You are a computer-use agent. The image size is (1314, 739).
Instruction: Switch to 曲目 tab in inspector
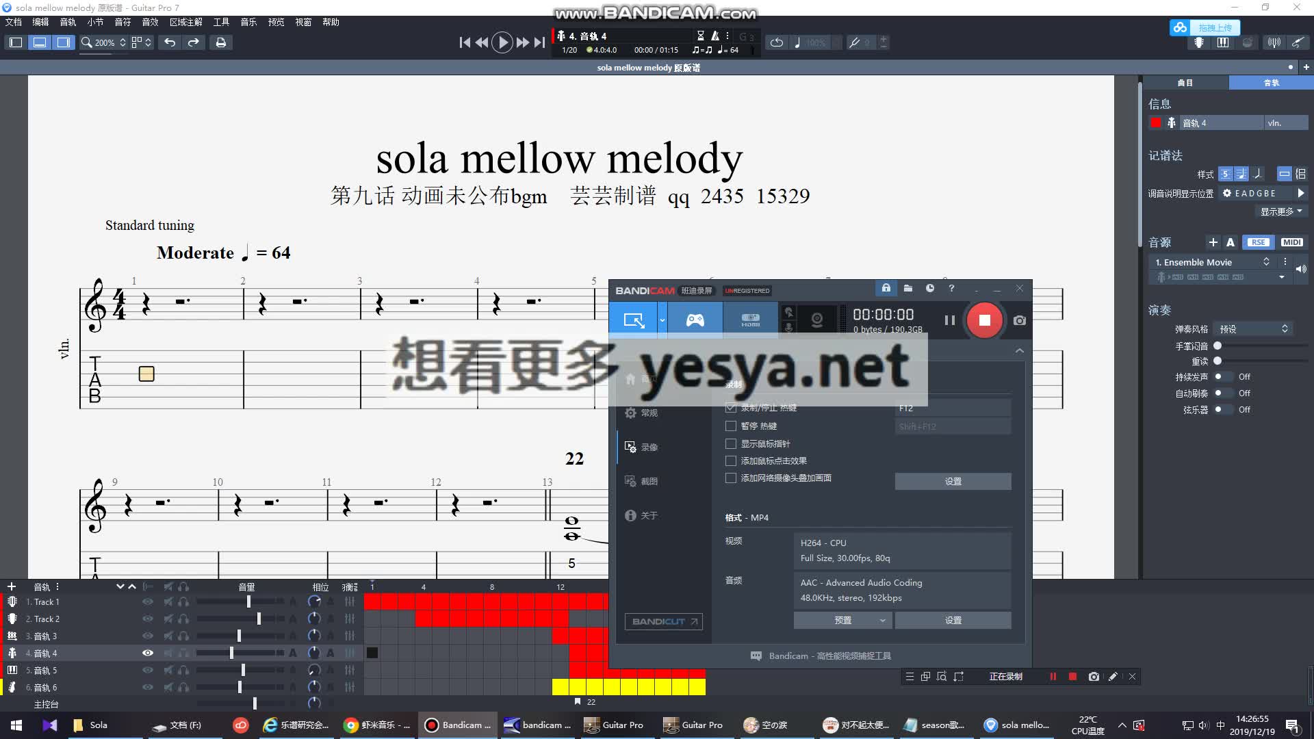click(x=1185, y=83)
